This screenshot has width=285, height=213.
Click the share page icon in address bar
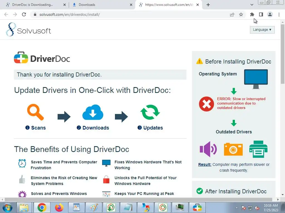[x=232, y=14]
